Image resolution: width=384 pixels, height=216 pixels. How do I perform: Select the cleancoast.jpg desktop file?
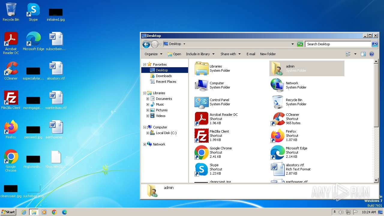pyautogui.click(x=11, y=191)
